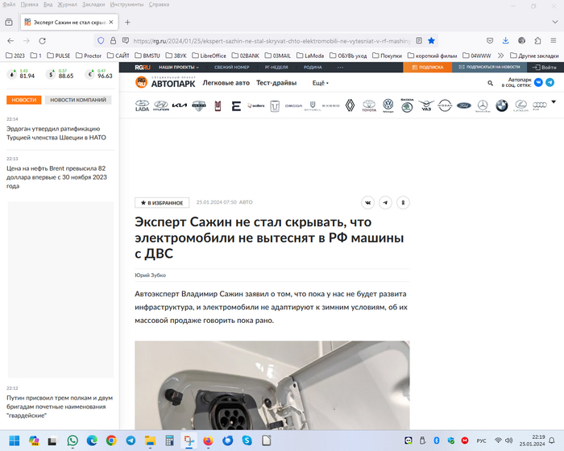Open Тест-драйвы section
This screenshot has width=564, height=451.
(276, 83)
